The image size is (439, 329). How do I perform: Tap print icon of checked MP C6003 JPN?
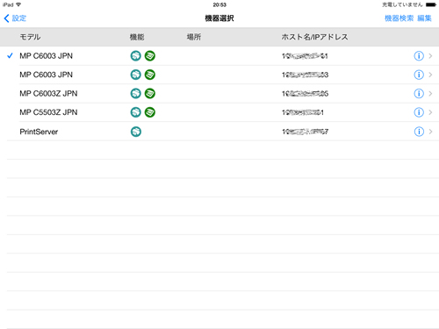click(x=135, y=56)
